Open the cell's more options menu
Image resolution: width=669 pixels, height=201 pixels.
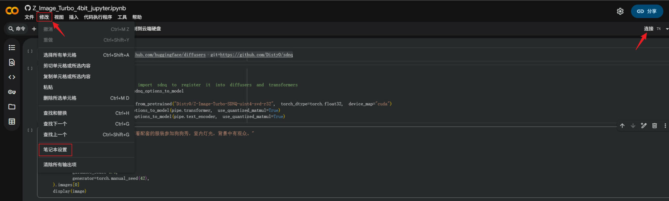tap(665, 126)
